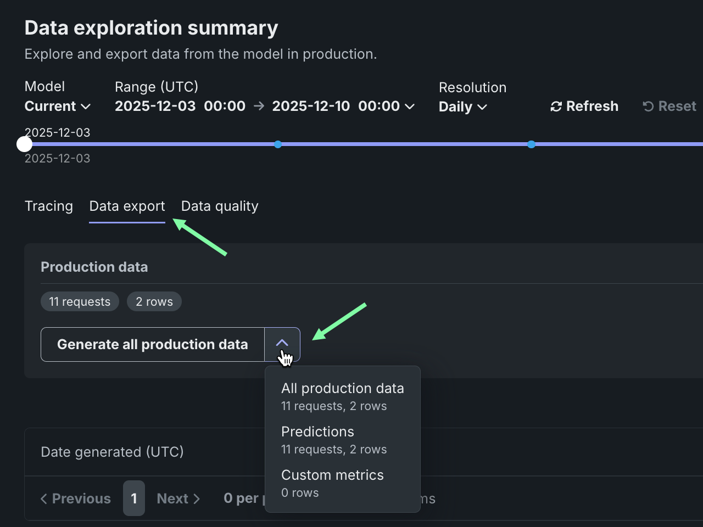The height and width of the screenshot is (527, 703).
Task: Click the second blue timeline dot
Action: pyautogui.click(x=531, y=144)
